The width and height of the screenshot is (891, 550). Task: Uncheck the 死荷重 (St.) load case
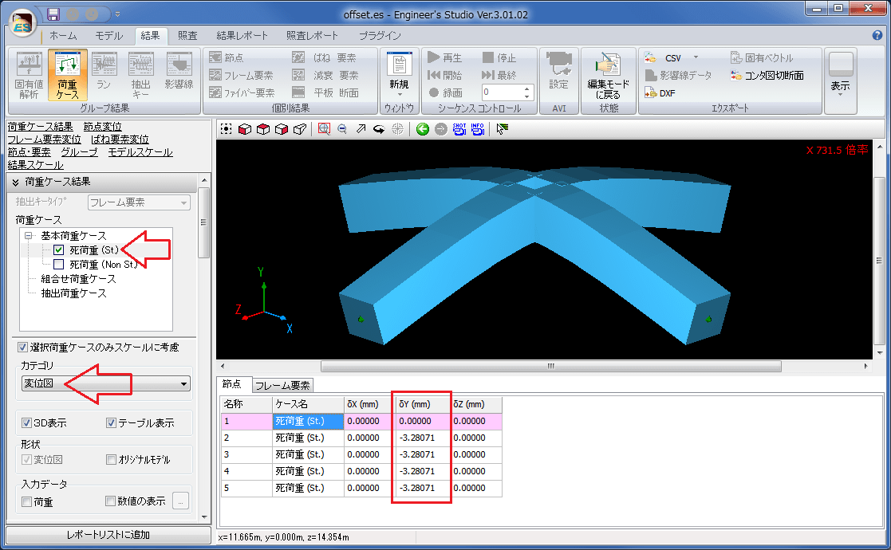click(59, 250)
